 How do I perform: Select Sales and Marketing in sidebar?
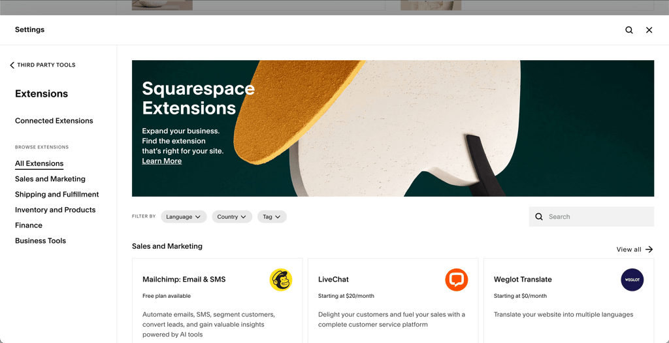(50, 179)
